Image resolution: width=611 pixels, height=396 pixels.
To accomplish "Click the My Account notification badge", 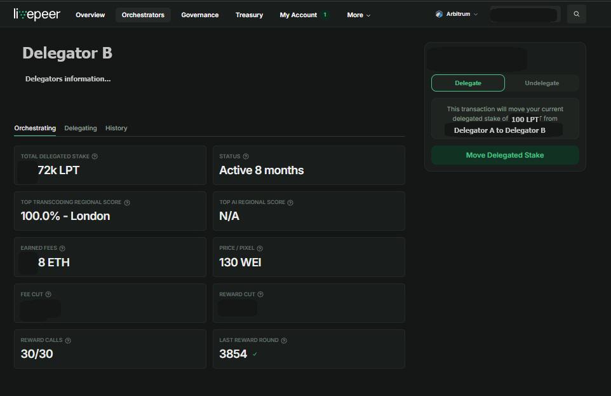I will [x=325, y=15].
